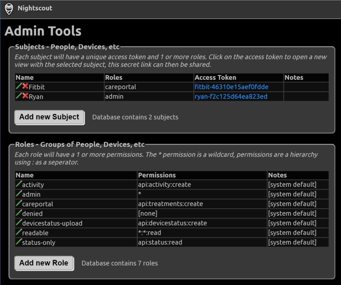Click [system default] note for status-only
The width and height of the screenshot is (341, 285).
tap(292, 242)
